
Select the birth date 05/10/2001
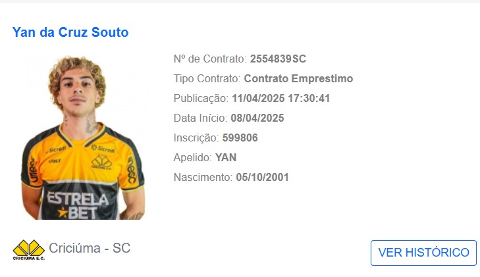(x=262, y=178)
